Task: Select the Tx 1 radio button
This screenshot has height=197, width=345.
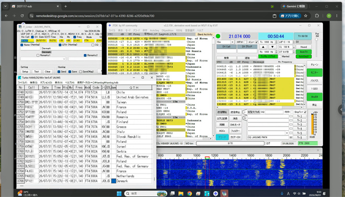Action: [x=291, y=116]
